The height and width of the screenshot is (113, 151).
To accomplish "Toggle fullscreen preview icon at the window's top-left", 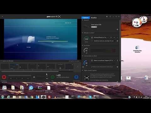I will coord(2,16).
